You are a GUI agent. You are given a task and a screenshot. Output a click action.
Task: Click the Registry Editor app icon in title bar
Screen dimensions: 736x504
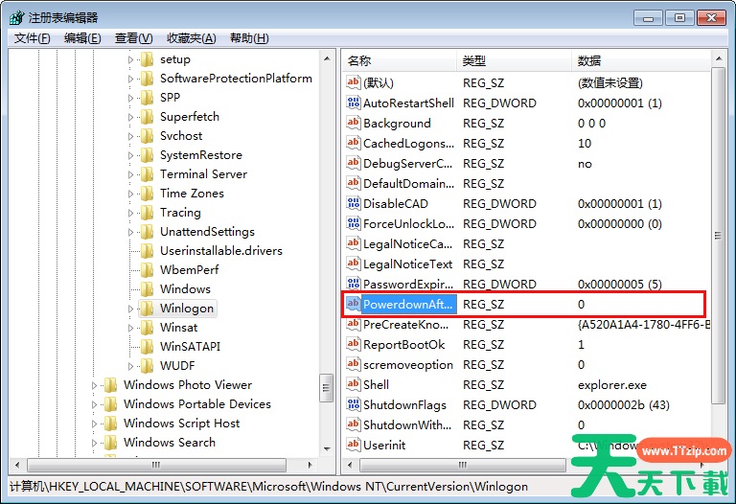click(16, 18)
